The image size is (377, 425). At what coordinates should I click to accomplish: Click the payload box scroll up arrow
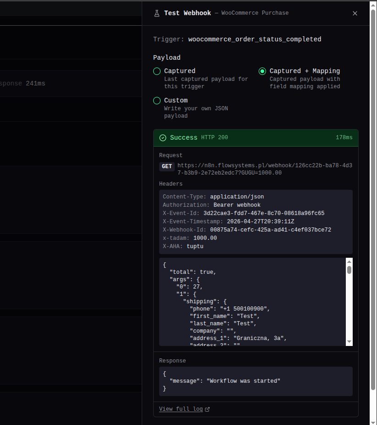pyautogui.click(x=349, y=262)
